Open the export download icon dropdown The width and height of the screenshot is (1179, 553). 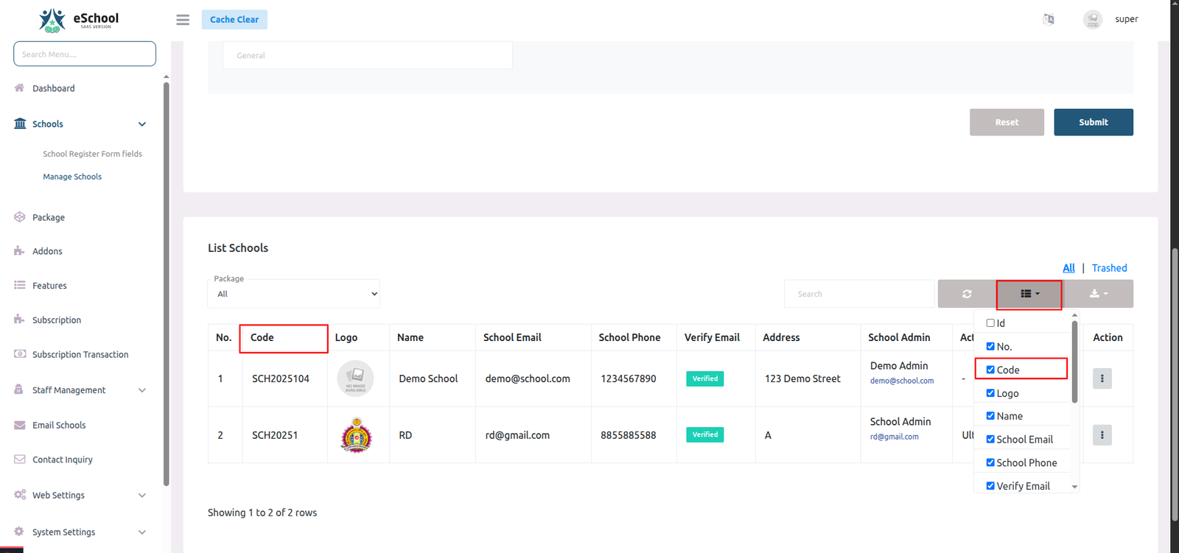(x=1098, y=294)
